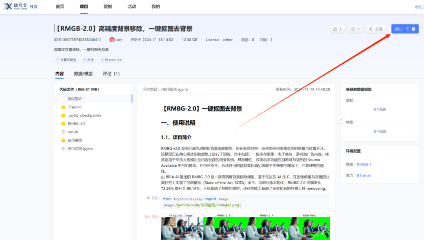Select 项目简介 in the file list
The width and height of the screenshot is (424, 240).
click(93, 99)
